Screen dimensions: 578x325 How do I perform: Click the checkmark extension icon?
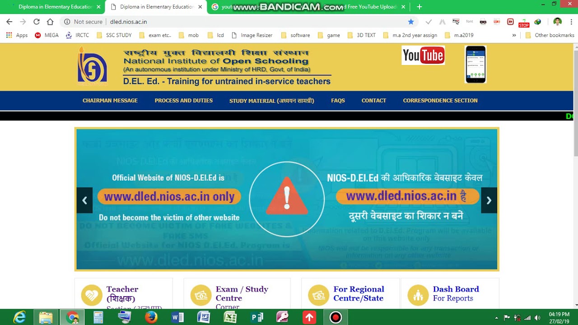tap(429, 22)
